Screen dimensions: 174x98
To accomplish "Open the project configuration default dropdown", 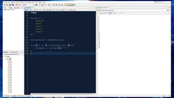I will (28, 5).
